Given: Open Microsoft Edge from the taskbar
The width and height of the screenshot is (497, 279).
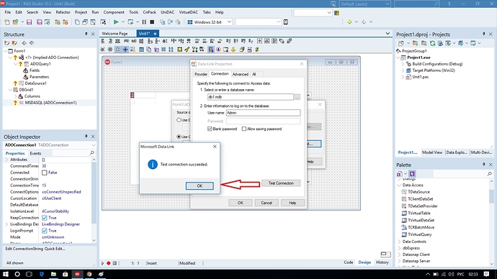Looking at the screenshot, I should coord(42,274).
